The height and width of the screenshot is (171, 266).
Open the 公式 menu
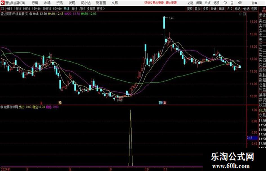(208, 3)
